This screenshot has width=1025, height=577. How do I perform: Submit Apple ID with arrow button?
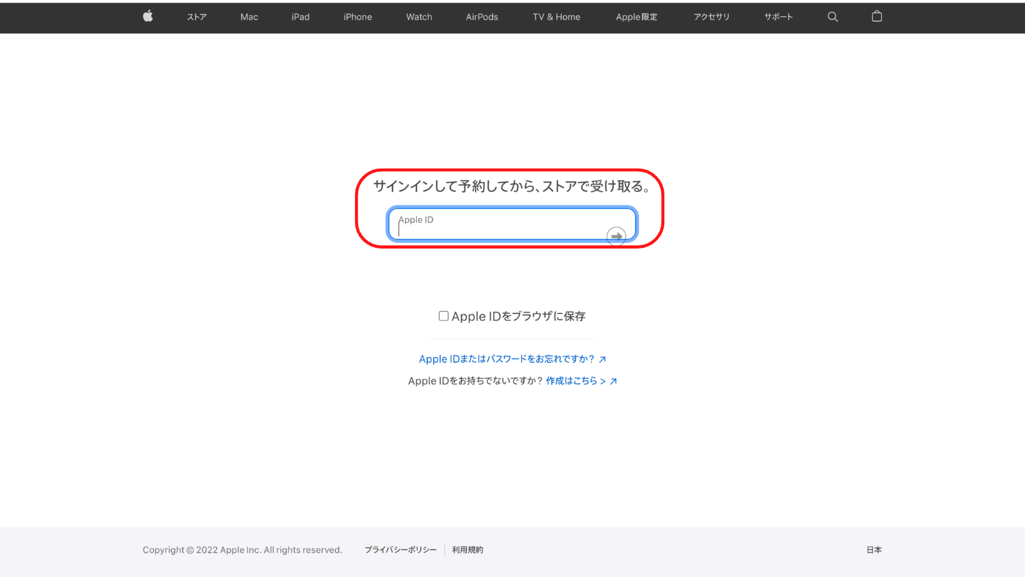pyautogui.click(x=616, y=236)
